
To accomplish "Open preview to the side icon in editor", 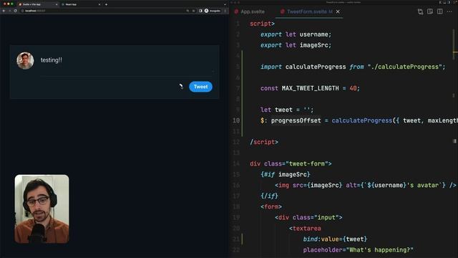I will click(x=430, y=11).
